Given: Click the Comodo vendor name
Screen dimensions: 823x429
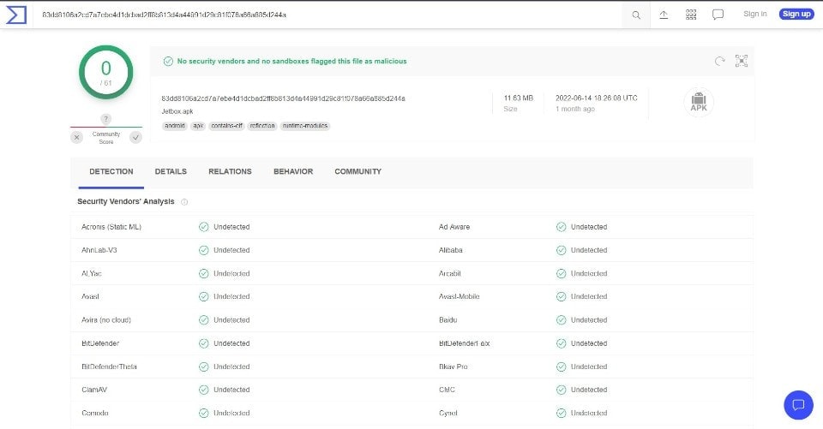Looking at the screenshot, I should [95, 414].
